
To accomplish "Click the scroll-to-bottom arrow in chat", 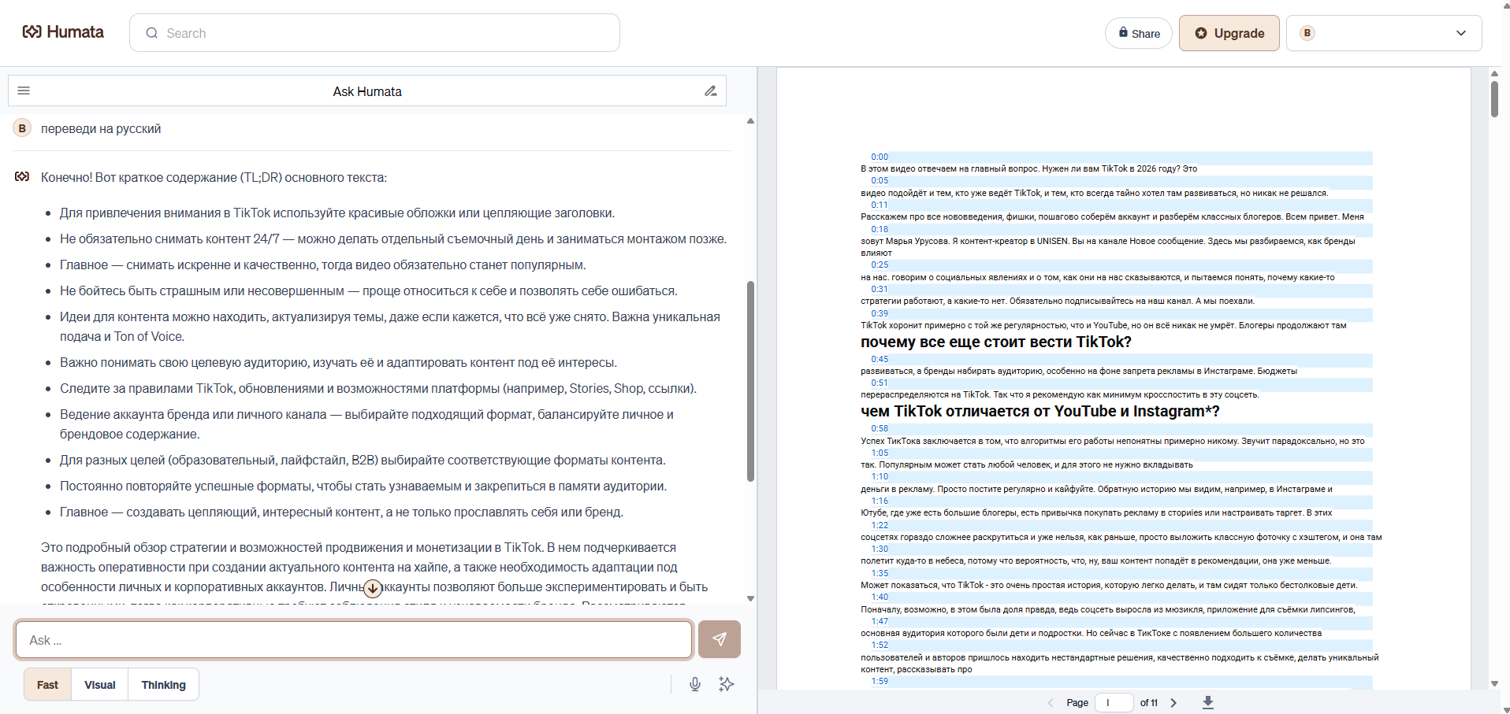I will click(x=373, y=588).
